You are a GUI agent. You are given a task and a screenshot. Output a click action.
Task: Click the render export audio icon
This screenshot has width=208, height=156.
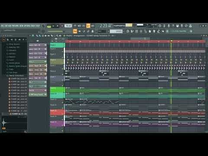pyautogui.click(x=182, y=26)
